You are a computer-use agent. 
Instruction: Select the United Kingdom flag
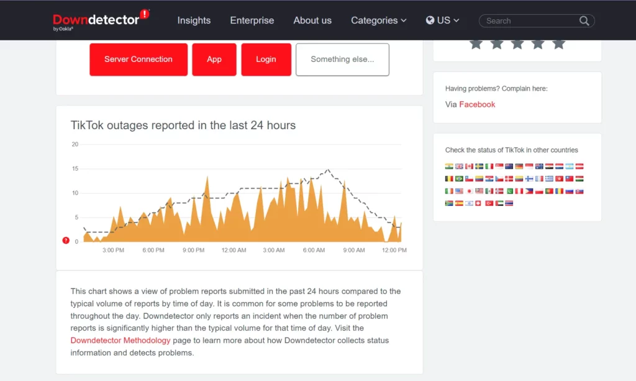(459, 166)
